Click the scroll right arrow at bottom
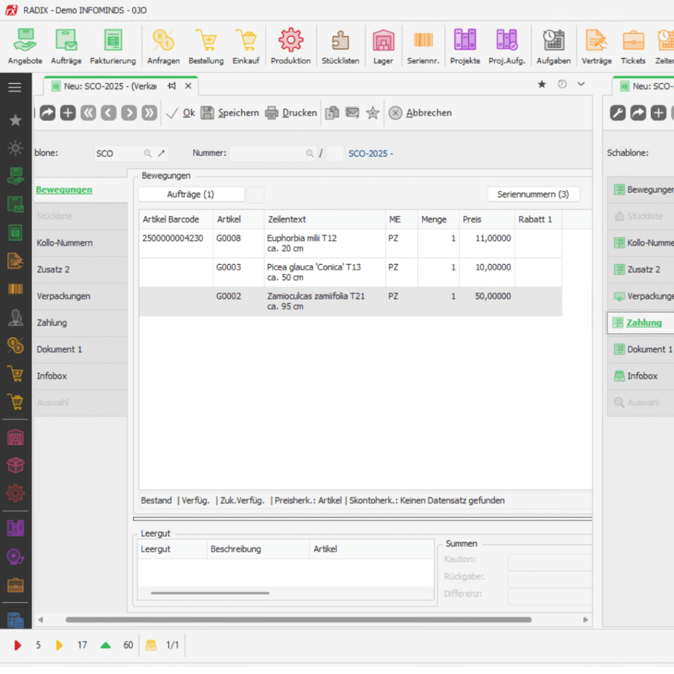The height and width of the screenshot is (674, 674). point(585,620)
